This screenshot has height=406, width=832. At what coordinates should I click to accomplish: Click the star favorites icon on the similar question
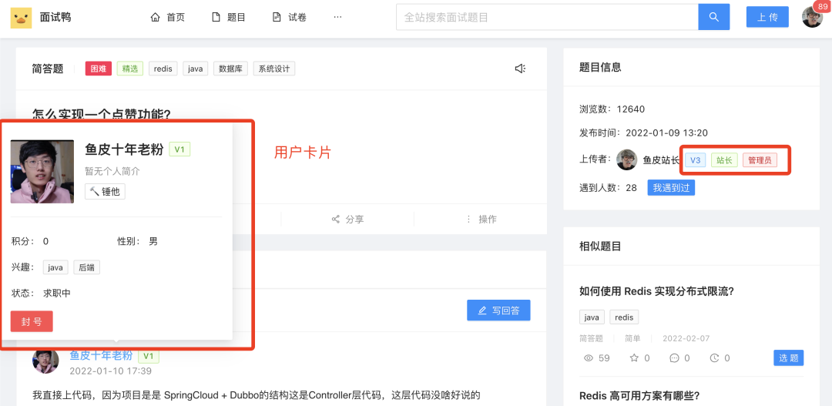(x=634, y=358)
